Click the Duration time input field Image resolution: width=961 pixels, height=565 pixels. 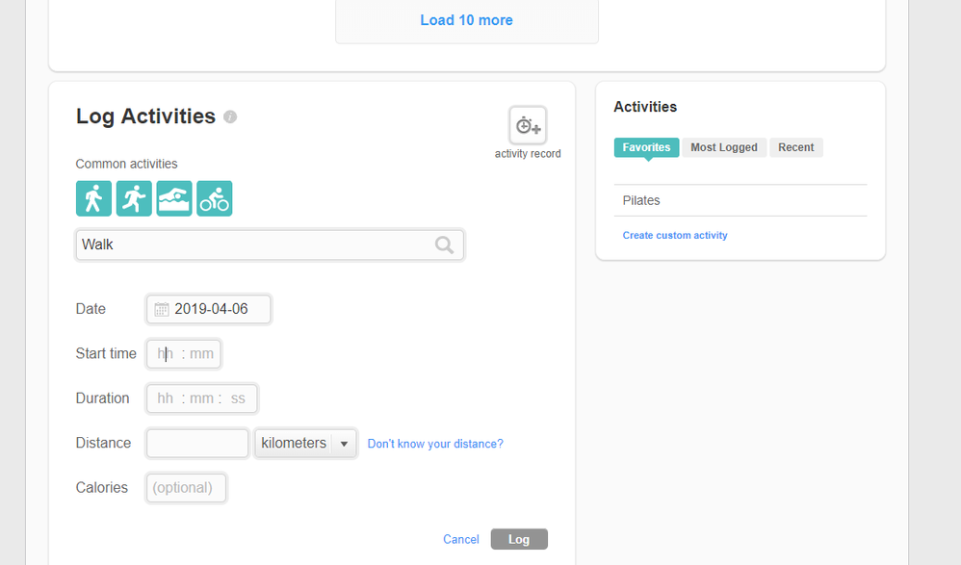201,398
